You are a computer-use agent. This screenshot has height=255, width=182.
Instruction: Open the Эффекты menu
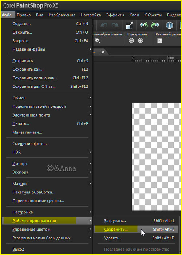[x=115, y=15]
